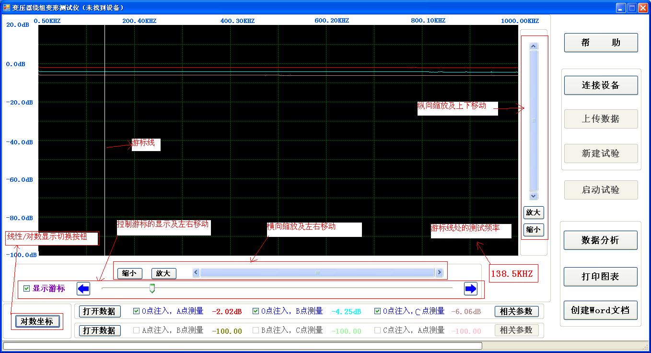Click 创建Word文档 to create a Word document
The width and height of the screenshot is (651, 353).
[x=600, y=310]
